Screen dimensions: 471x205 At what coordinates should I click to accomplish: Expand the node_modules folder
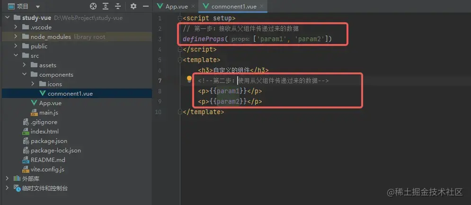[16, 36]
